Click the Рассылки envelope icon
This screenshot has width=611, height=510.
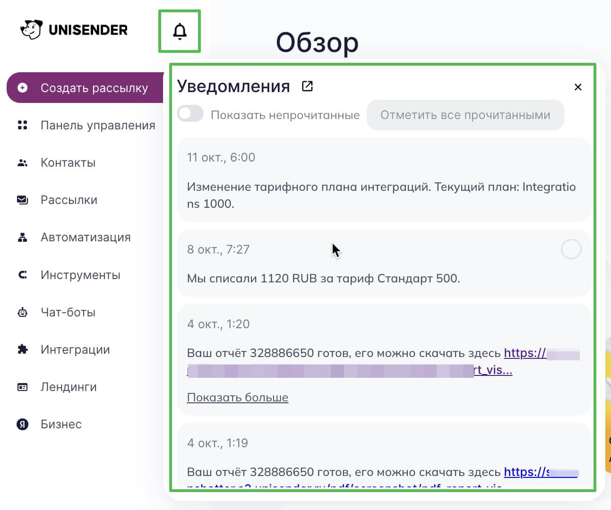[23, 200]
